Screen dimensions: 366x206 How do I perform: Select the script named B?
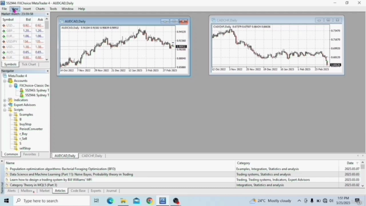tap(21, 120)
